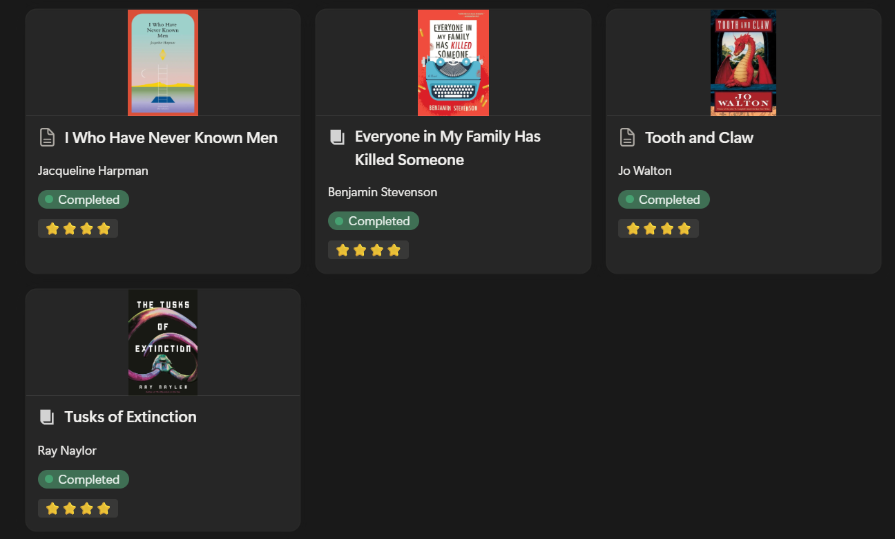Adjust the star rating control under "Everyone in My Family"
This screenshot has width=895, height=539.
coord(368,249)
